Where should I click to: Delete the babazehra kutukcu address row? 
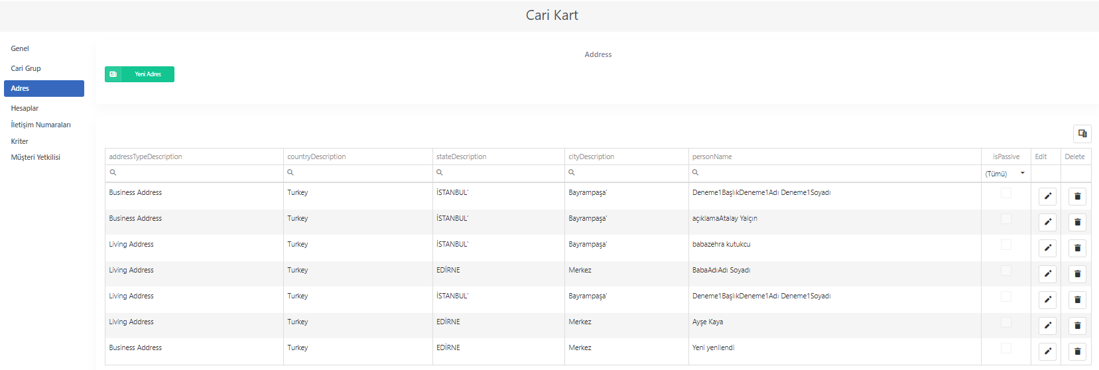click(1077, 248)
